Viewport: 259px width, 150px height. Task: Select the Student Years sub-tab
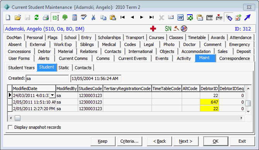pyautogui.click(x=22, y=68)
